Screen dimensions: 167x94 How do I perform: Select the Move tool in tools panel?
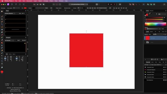[2, 14]
